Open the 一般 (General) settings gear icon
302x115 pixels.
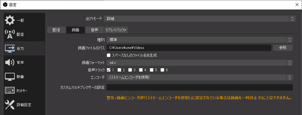click(x=10, y=20)
